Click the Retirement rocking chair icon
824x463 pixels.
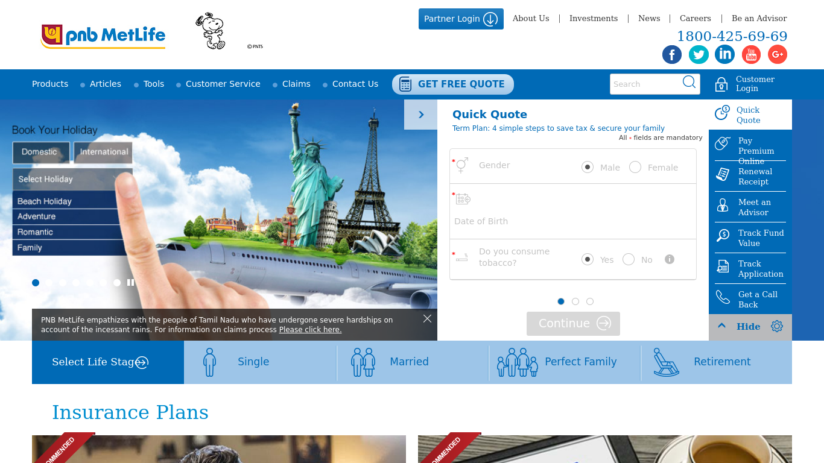tap(666, 362)
